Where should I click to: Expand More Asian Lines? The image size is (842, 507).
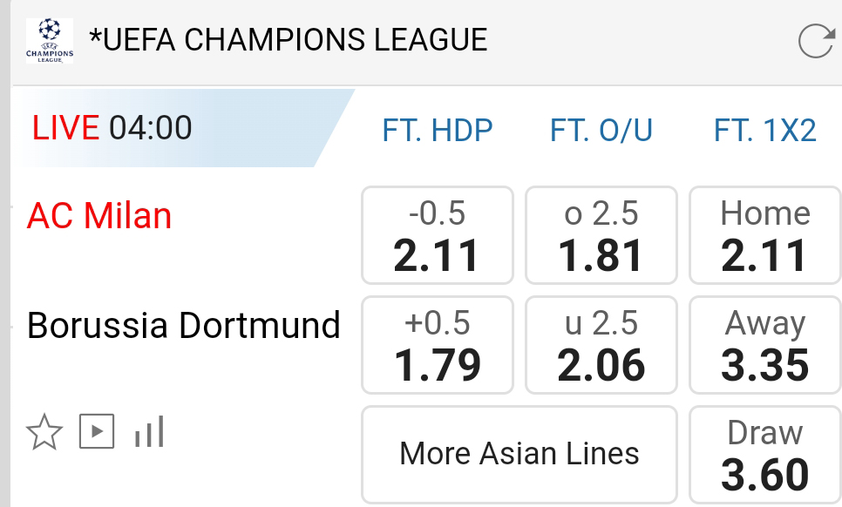(519, 454)
